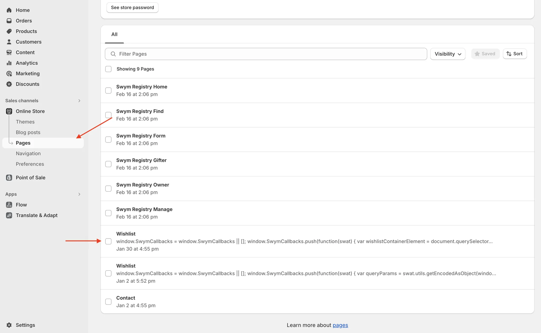The width and height of the screenshot is (541, 333).
Task: Click the Marketing target icon
Action: 9,73
